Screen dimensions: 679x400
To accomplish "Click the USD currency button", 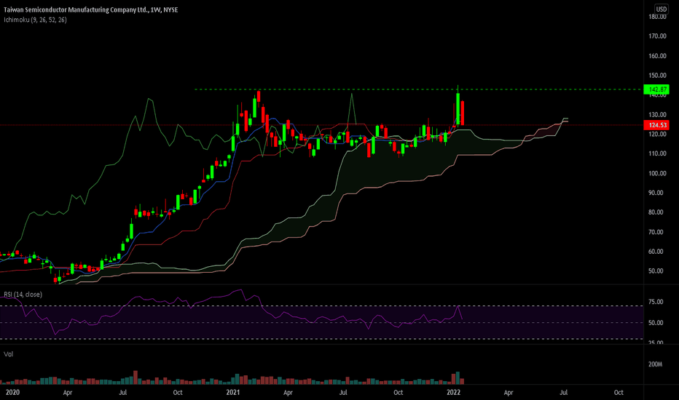I will pyautogui.click(x=662, y=9).
